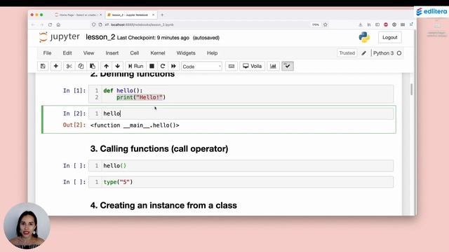Open the File menu
449x252 pixels.
point(47,53)
